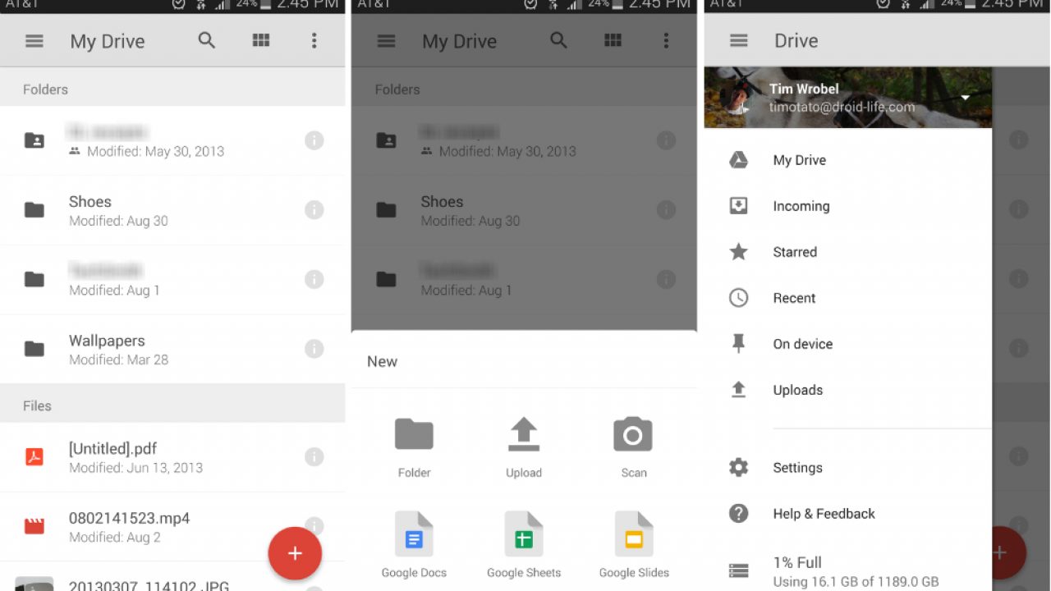The width and height of the screenshot is (1051, 591).
Task: Tap the Scan camera icon
Action: pos(633,436)
